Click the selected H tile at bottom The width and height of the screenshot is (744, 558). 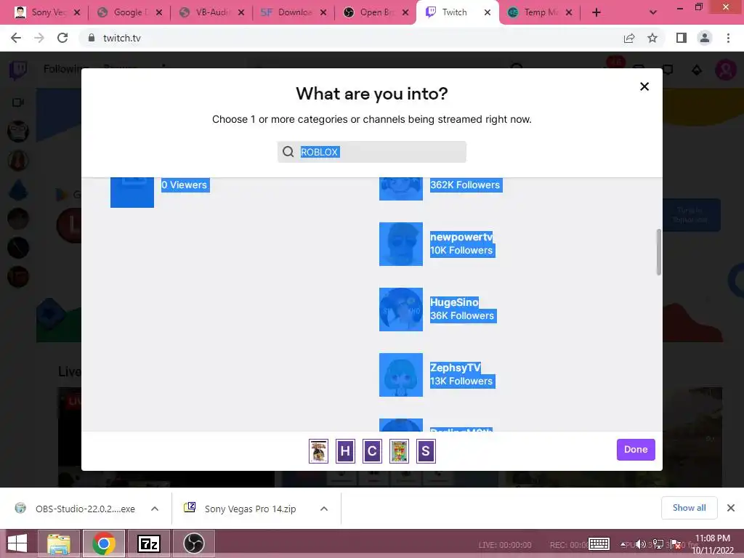coord(345,450)
